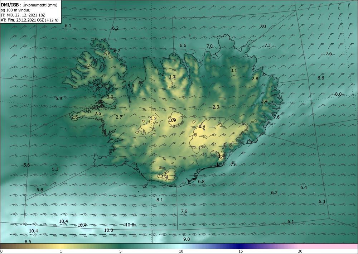The height and width of the screenshot is (254, 358).
Task: Click the '30' label under the color scale
Action: 300,251
